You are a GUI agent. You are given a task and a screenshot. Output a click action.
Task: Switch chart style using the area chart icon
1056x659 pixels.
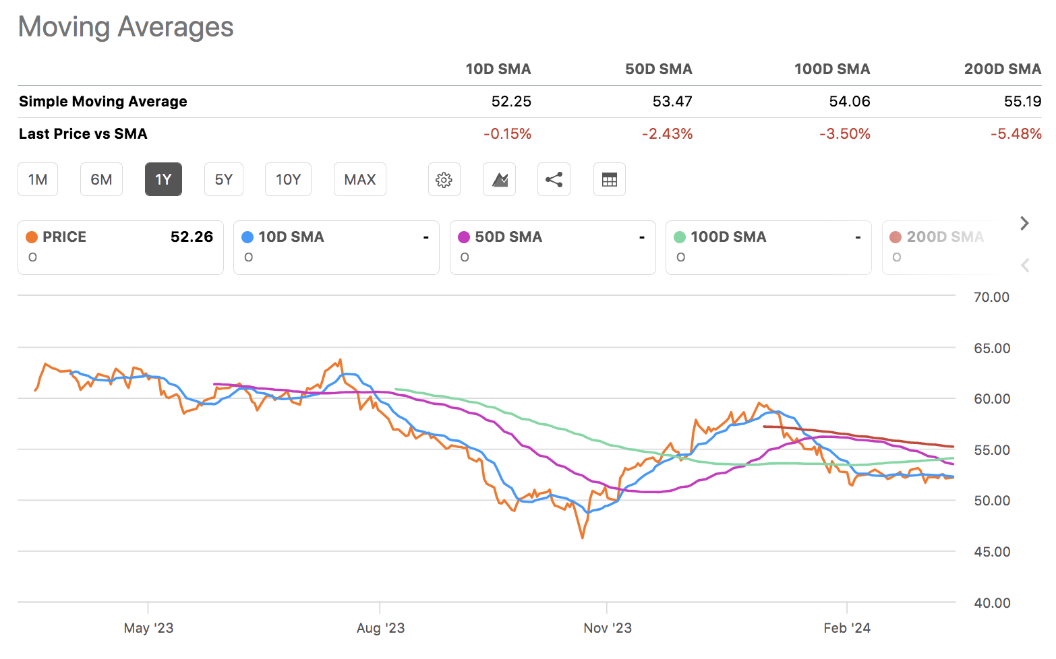pos(499,179)
